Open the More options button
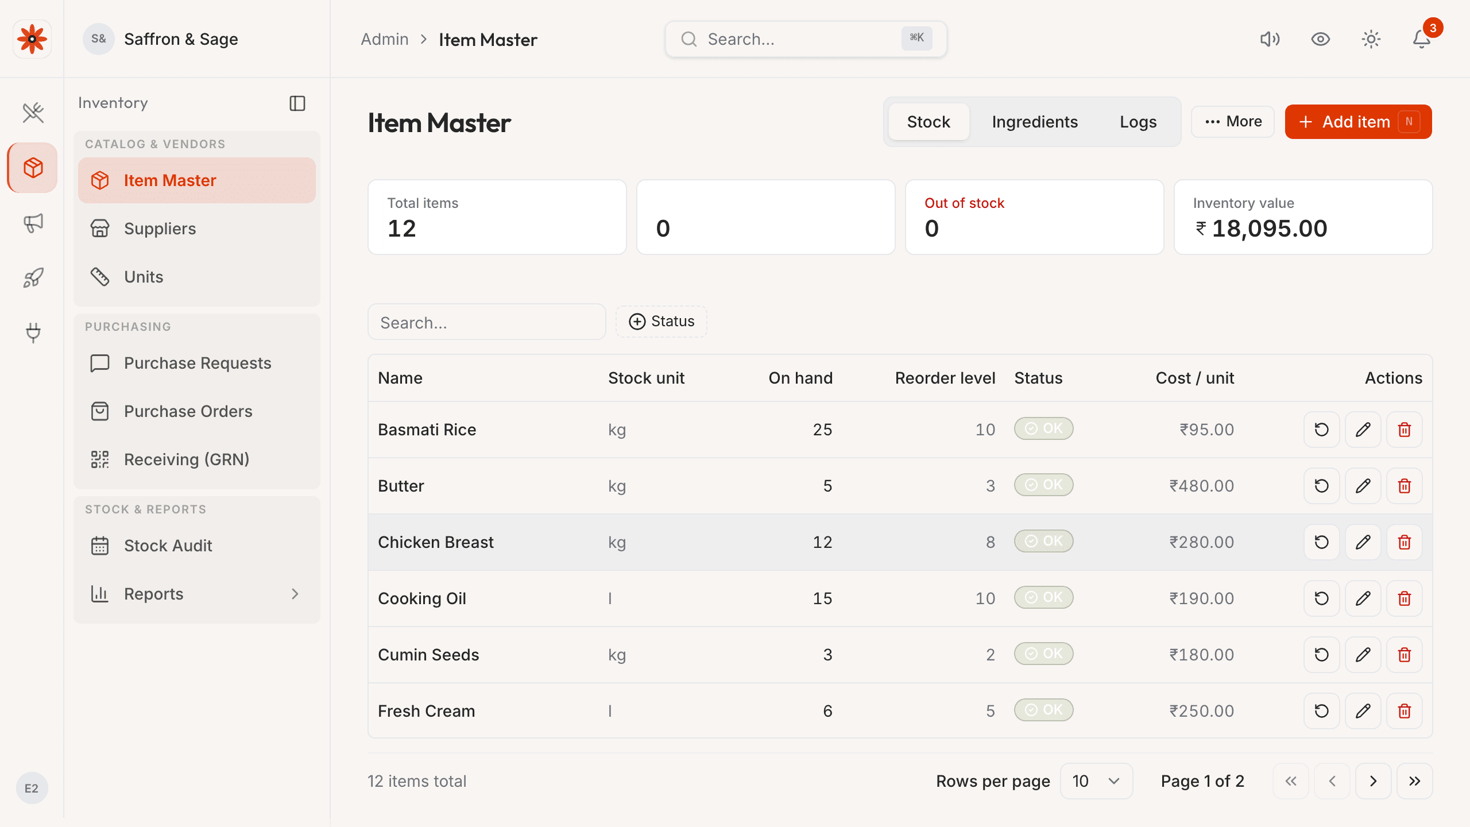 [1233, 122]
